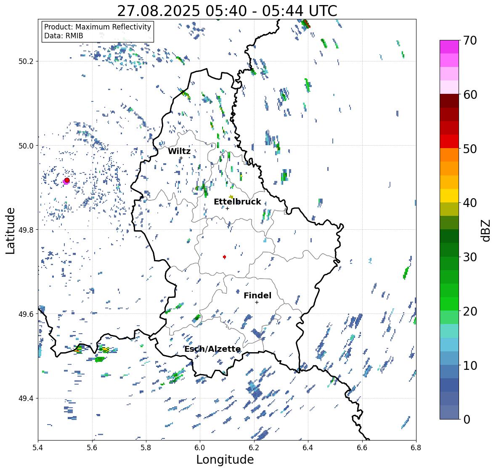Click the dBZ colorbar axis label
This screenshot has height=470, width=496.
pyautogui.click(x=486, y=230)
